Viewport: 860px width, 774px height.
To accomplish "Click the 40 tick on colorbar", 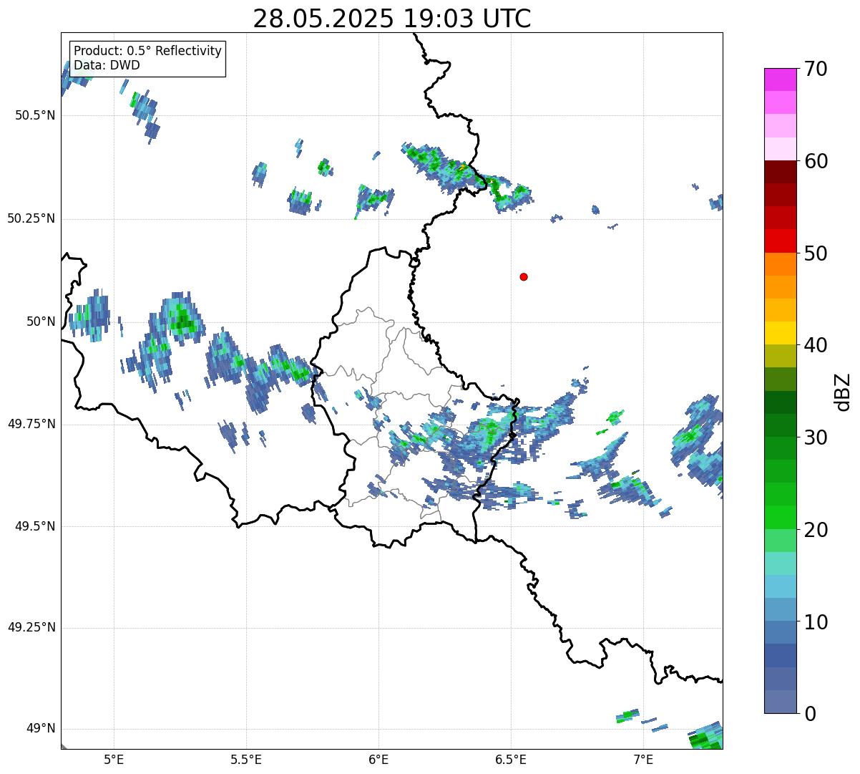I will tap(816, 345).
